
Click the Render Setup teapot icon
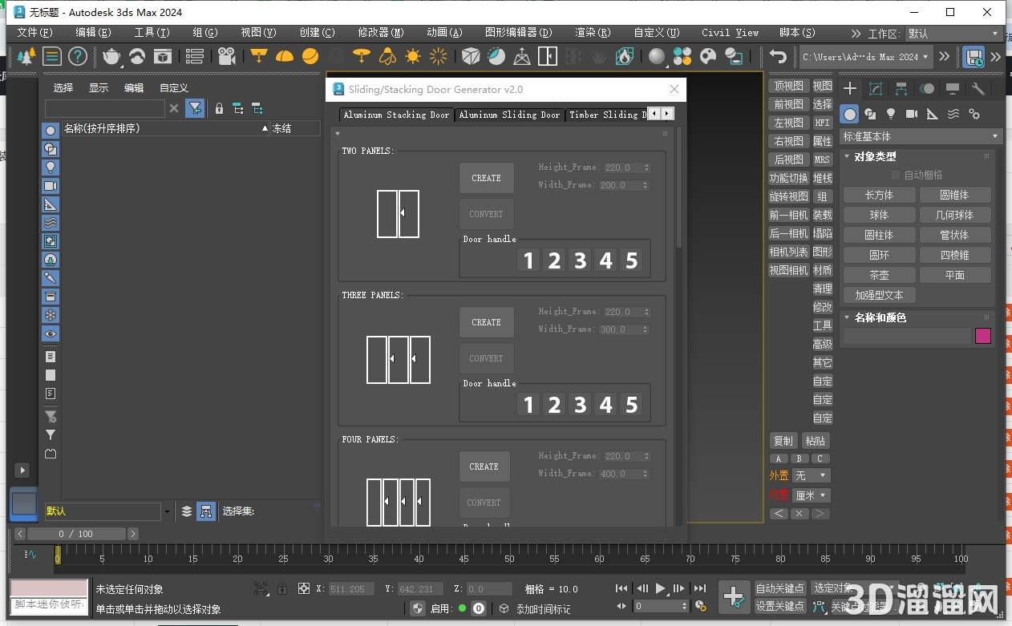(x=111, y=56)
